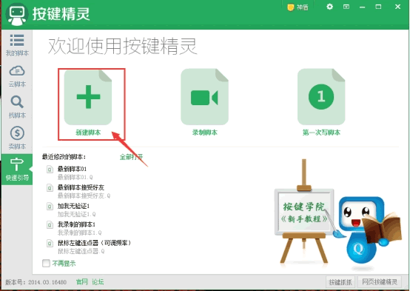Click file icon beside 加我无验证1
Screen dimensions: 410x291
pyautogui.click(x=50, y=207)
